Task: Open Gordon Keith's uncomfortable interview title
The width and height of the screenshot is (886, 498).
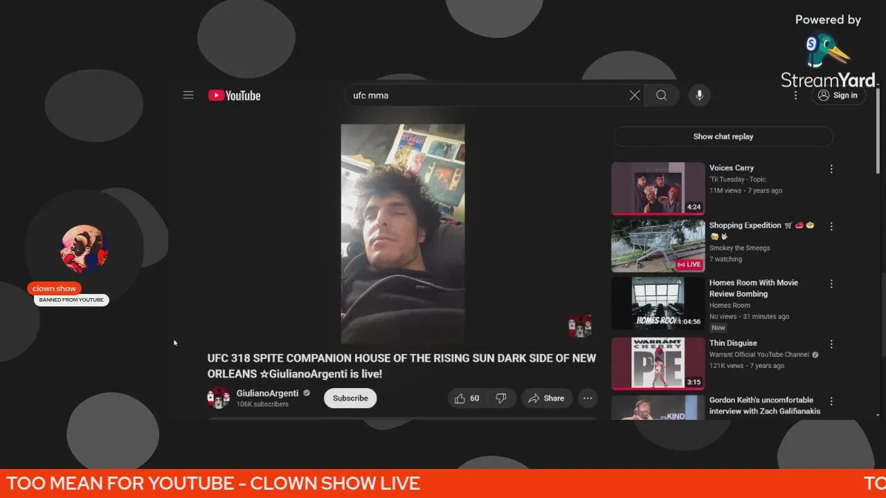Action: [765, 405]
